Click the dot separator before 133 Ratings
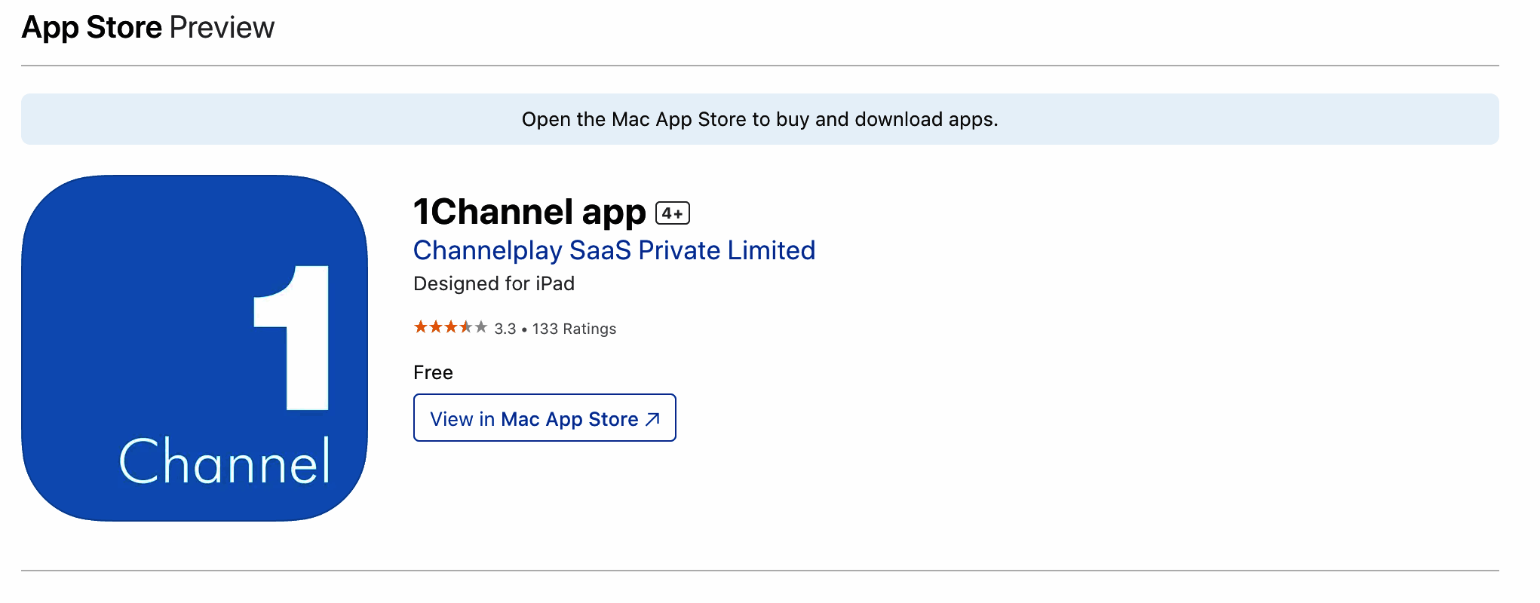The image size is (1540, 603). (x=524, y=329)
